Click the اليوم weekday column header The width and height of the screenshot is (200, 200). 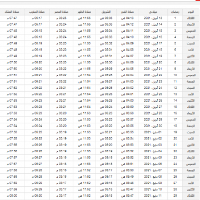pyautogui.click(x=191, y=12)
